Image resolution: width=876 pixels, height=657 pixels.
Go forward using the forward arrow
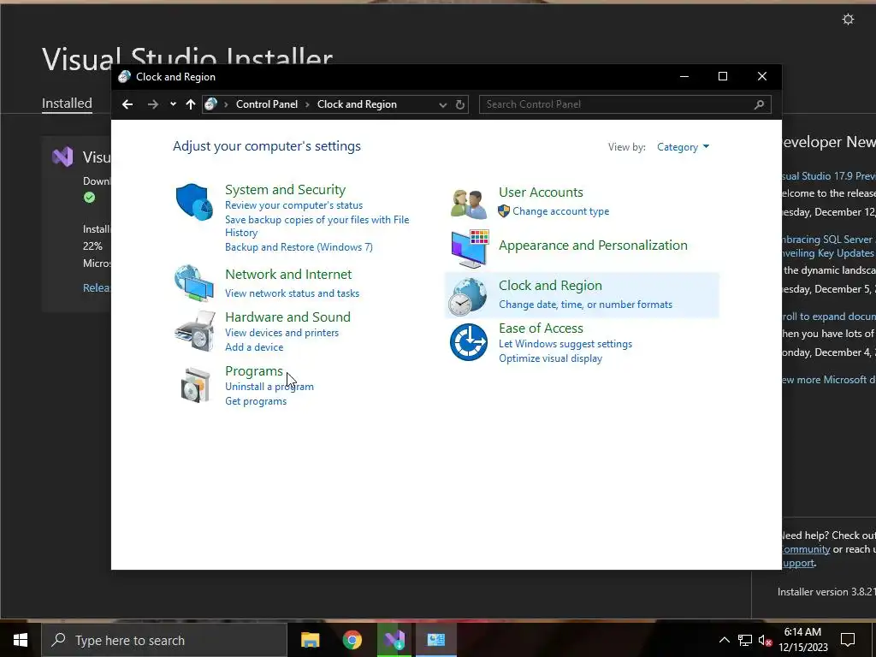152,104
